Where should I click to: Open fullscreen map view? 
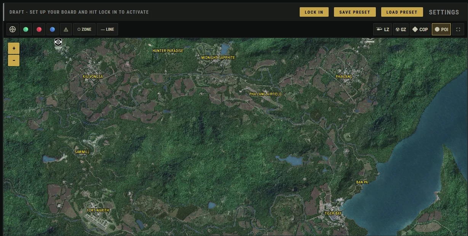(x=458, y=29)
